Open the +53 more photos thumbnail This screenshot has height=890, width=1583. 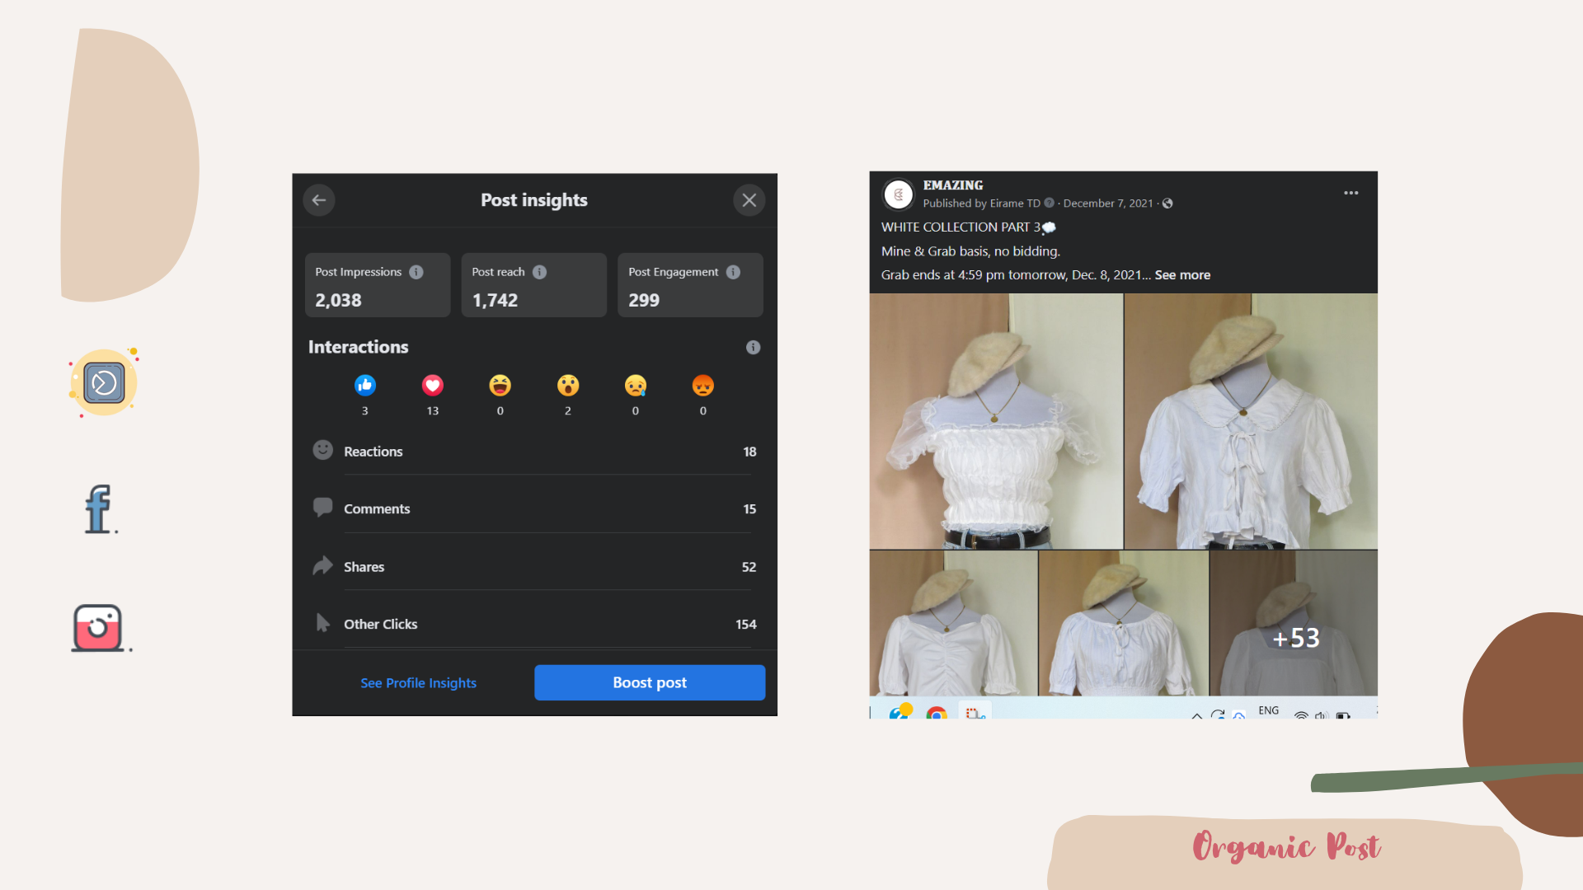(1294, 623)
